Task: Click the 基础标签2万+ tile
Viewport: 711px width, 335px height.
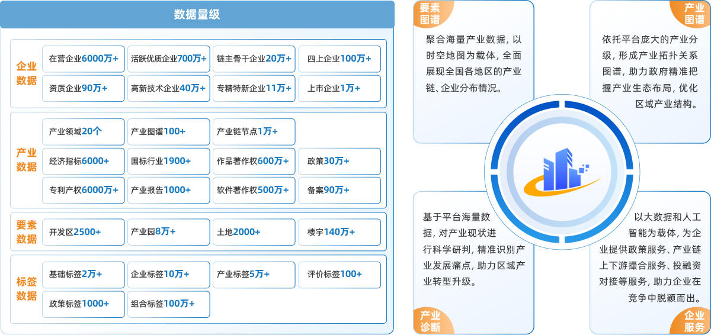Action: click(x=84, y=275)
